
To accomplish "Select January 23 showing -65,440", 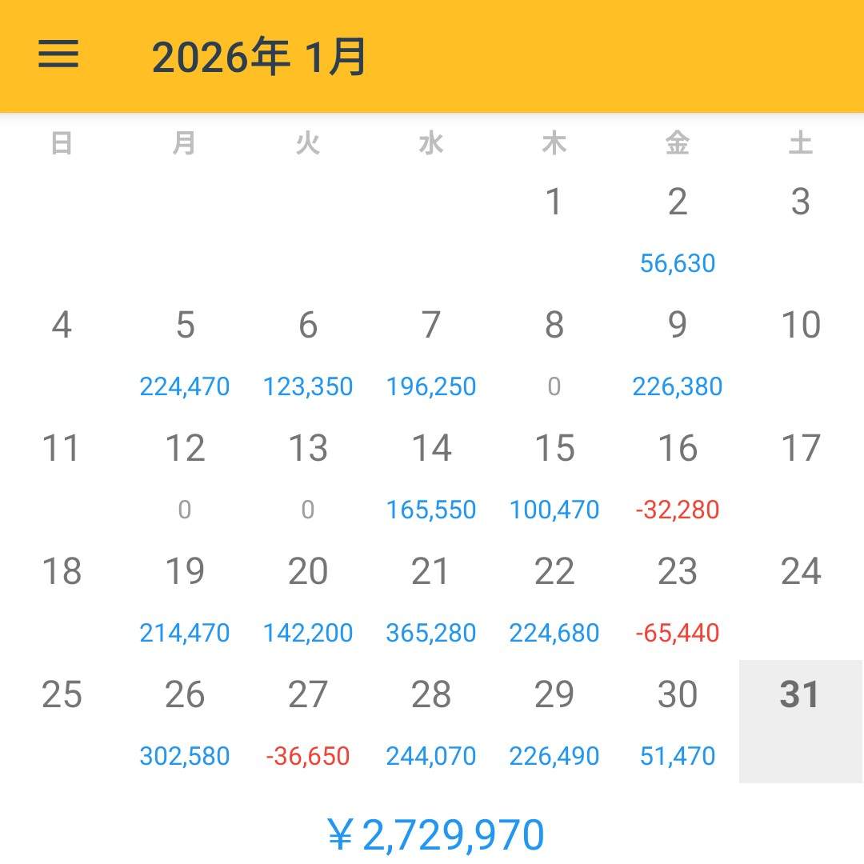I will click(x=678, y=600).
